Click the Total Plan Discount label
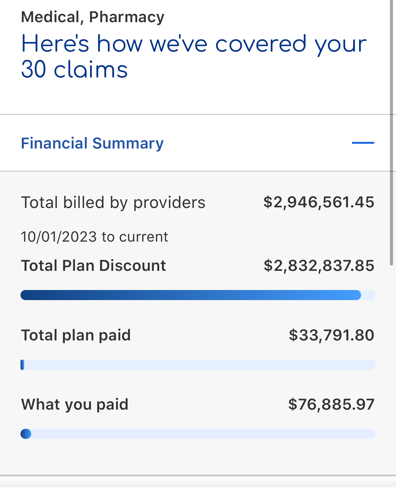Screen dimensions: 396x495 click(x=93, y=265)
